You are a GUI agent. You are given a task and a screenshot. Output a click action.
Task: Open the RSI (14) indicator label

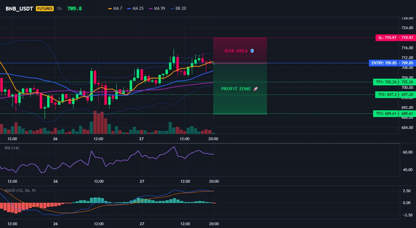(12, 148)
